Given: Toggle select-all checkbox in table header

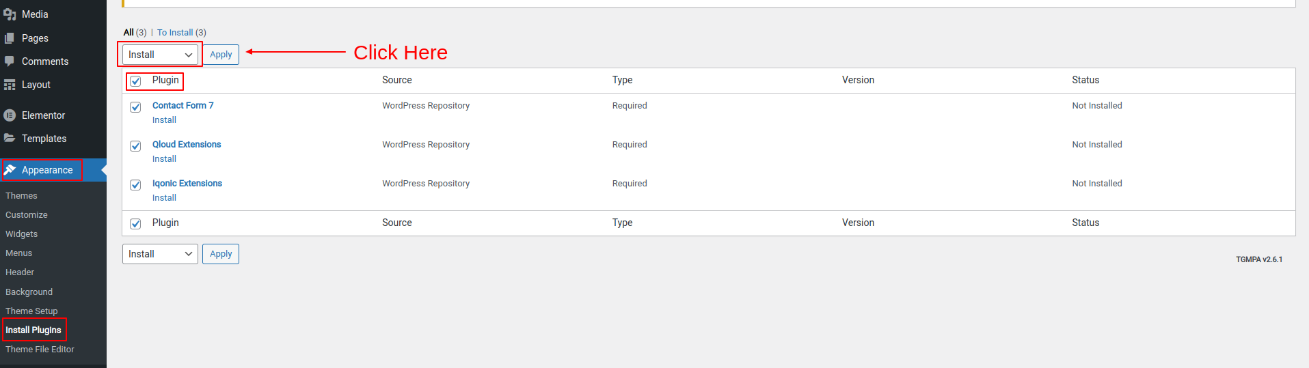Looking at the screenshot, I should [135, 81].
